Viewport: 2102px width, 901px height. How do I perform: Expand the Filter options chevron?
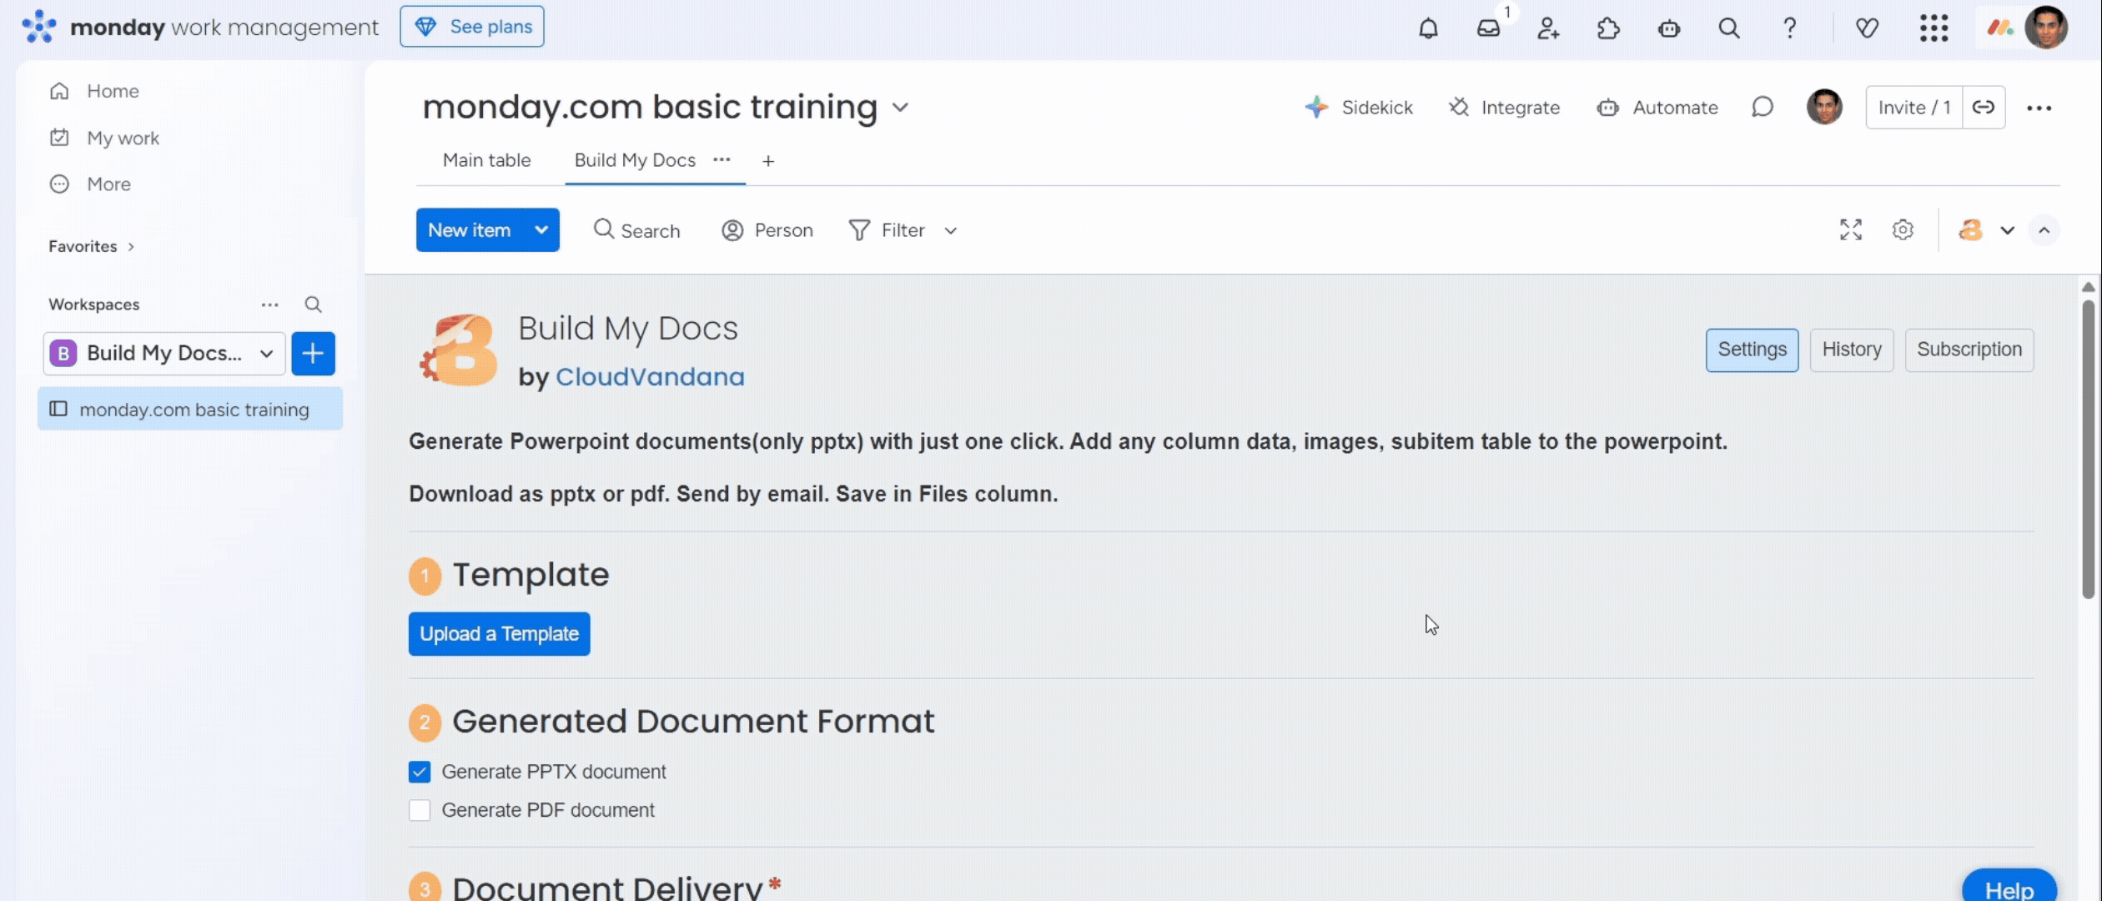tap(950, 231)
